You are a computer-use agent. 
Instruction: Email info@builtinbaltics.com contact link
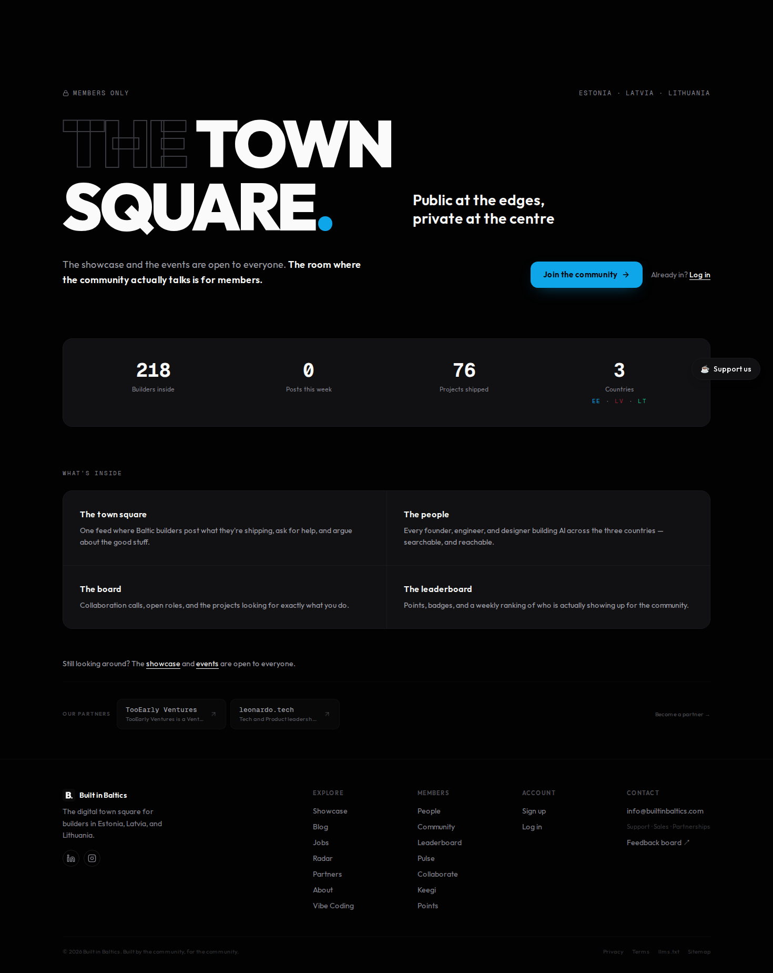[x=665, y=811]
